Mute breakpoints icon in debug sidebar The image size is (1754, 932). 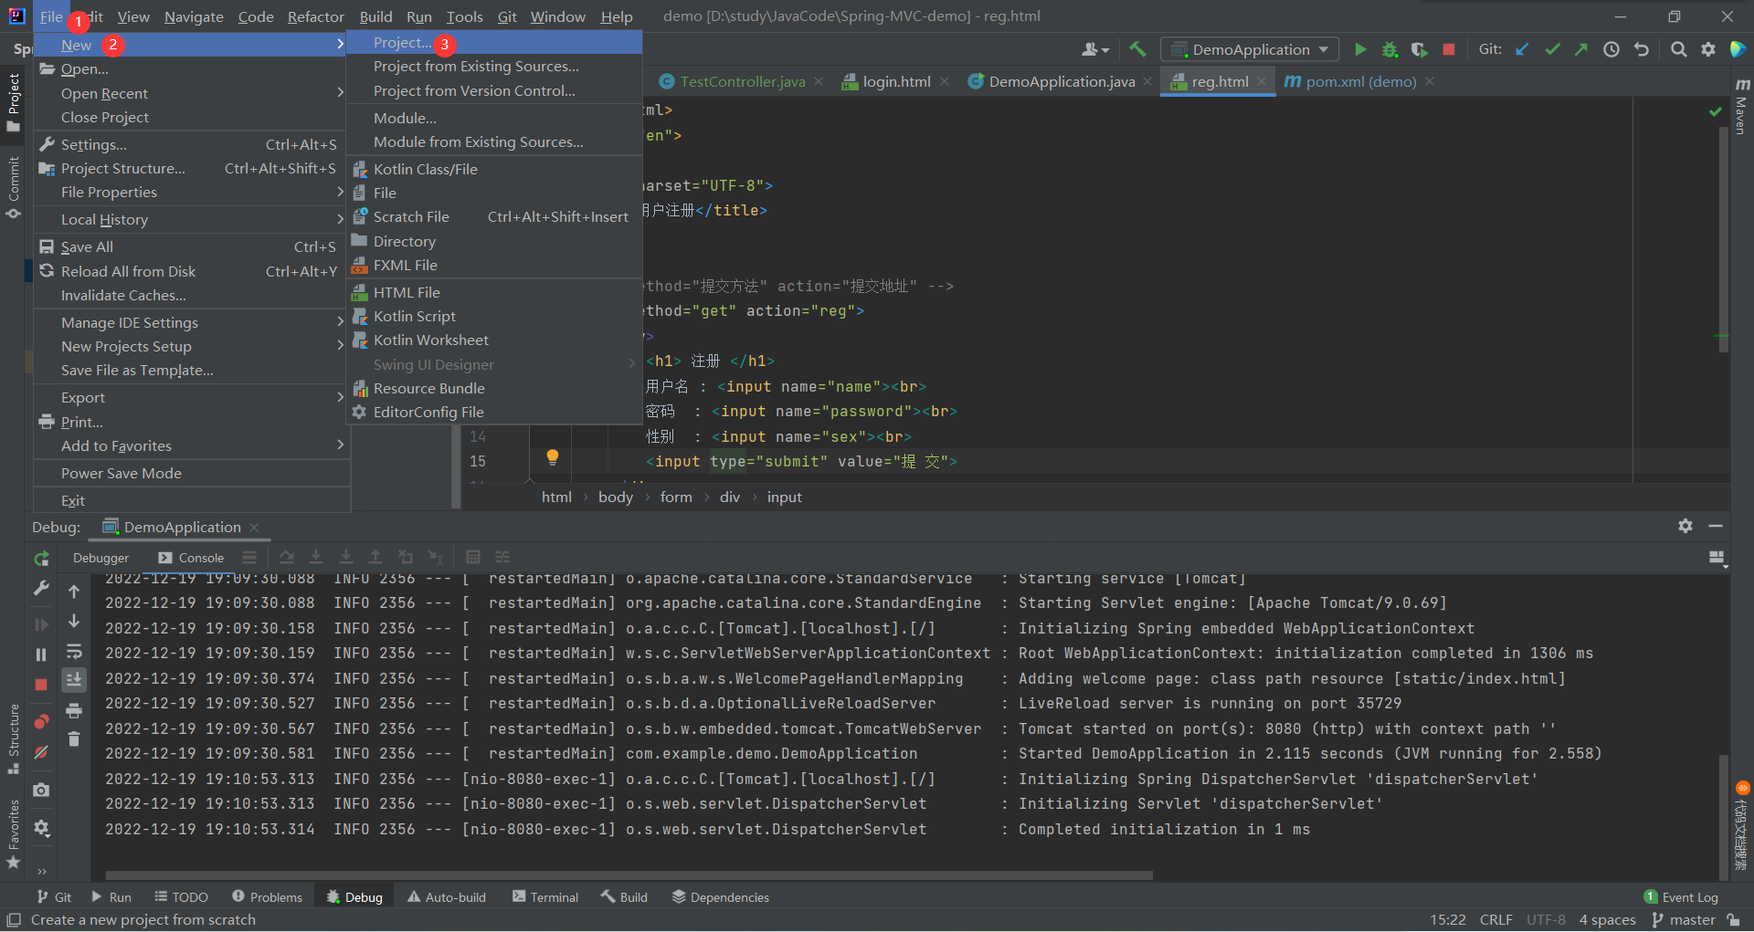(41, 752)
